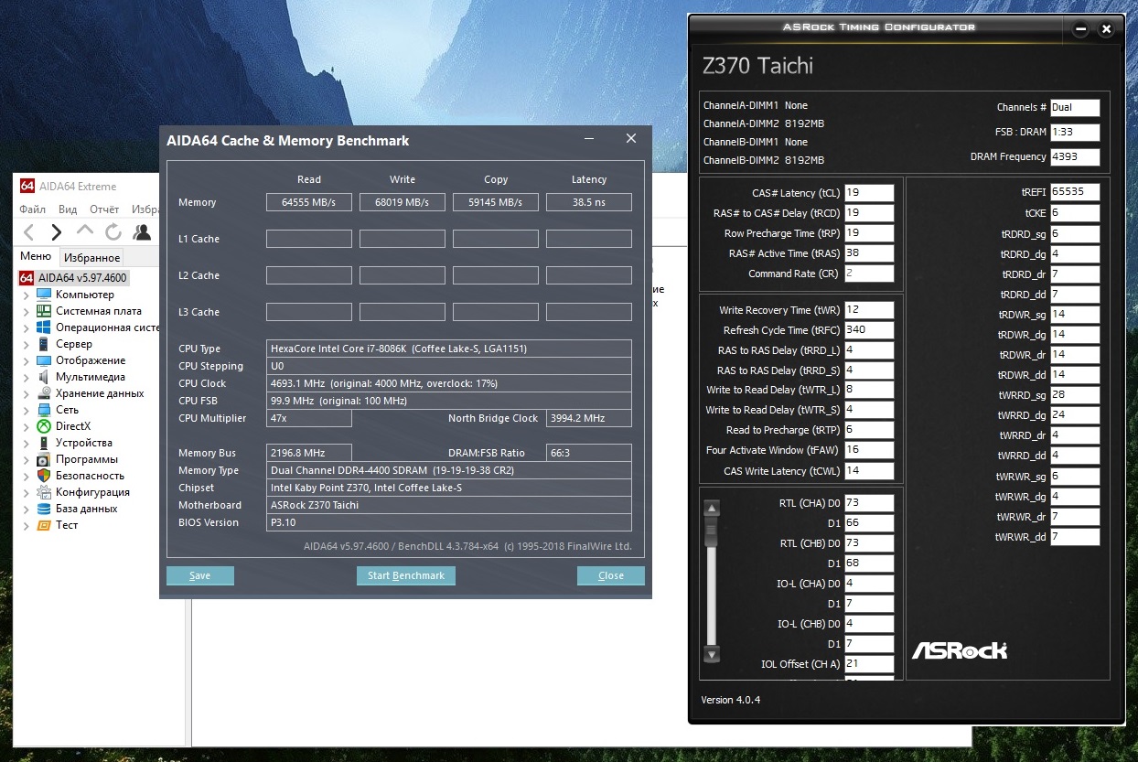The width and height of the screenshot is (1138, 762).
Task: Click the AIDA64 forward navigation arrow
Action: click(57, 232)
